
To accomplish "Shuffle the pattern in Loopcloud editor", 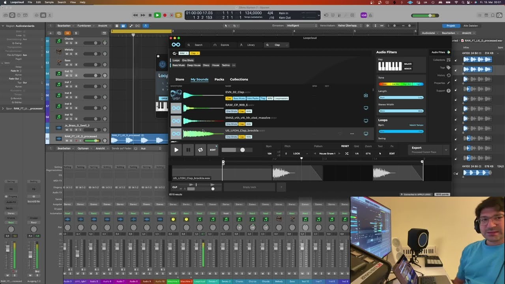I will pos(347,153).
